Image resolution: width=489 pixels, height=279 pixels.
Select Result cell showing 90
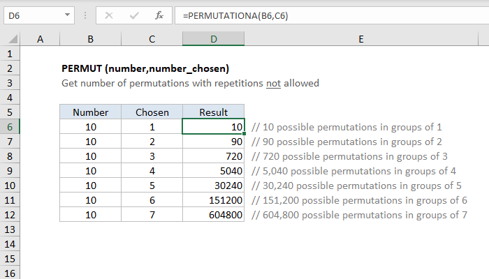[213, 142]
